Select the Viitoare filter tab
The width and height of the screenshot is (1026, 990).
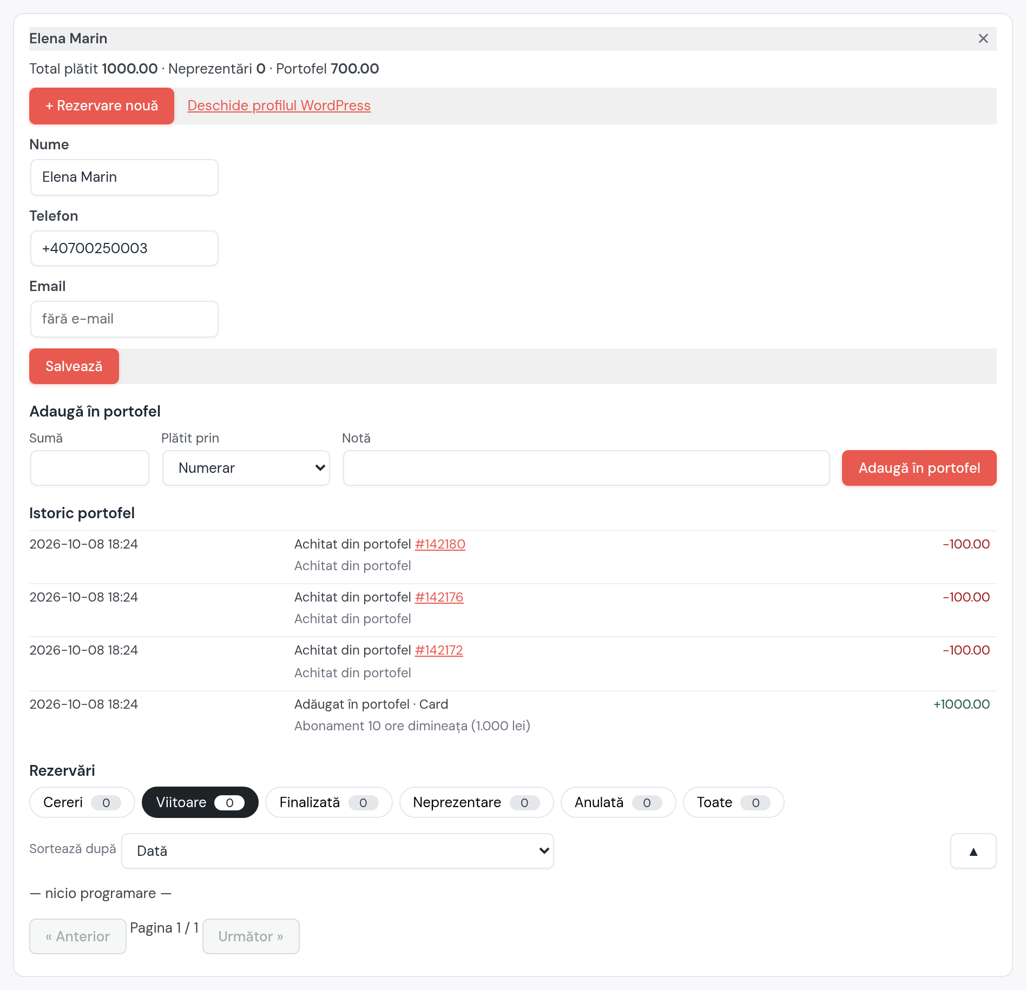click(200, 802)
